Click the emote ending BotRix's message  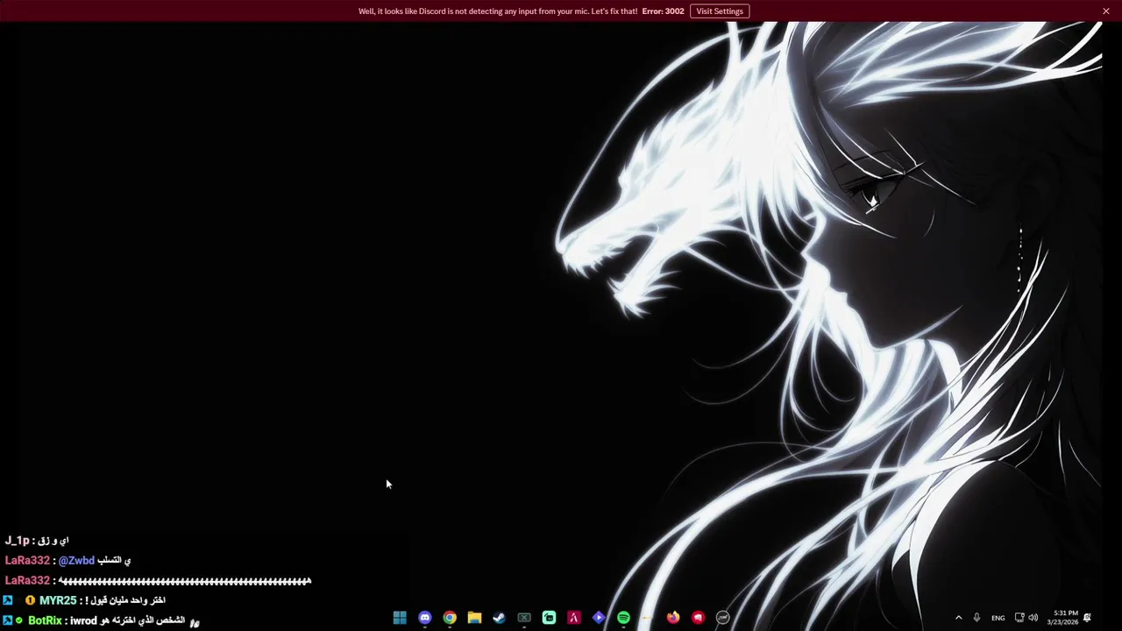point(195,622)
